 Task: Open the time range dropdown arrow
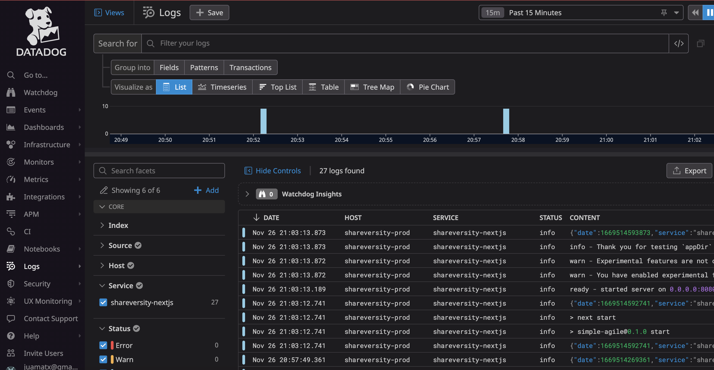(x=676, y=12)
